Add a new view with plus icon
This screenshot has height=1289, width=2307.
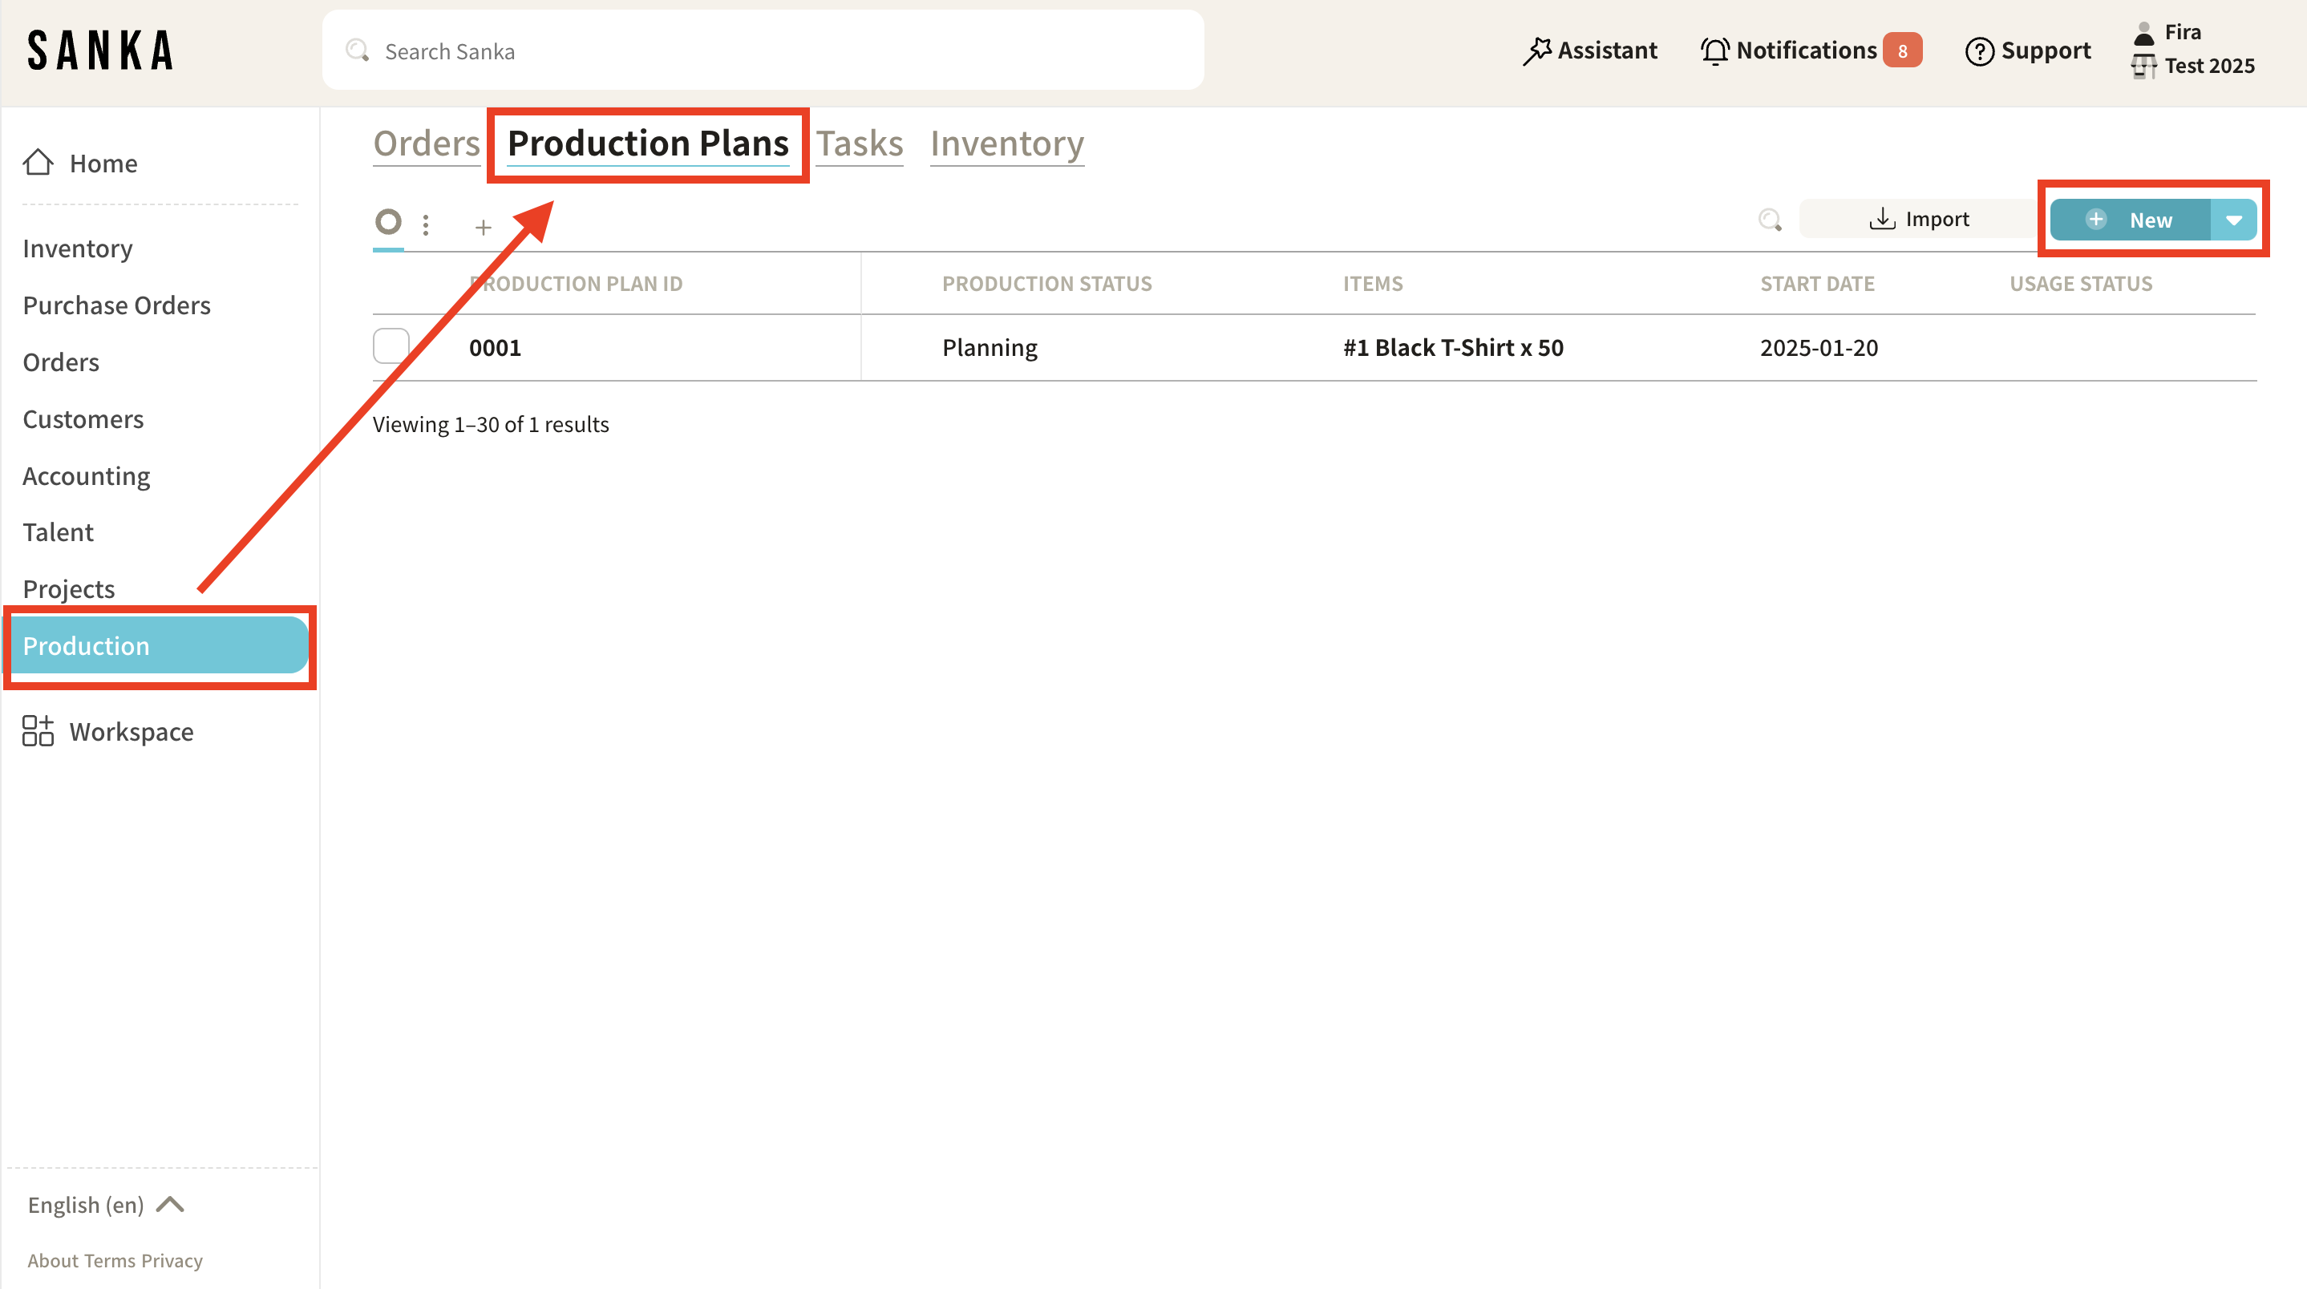point(483,228)
